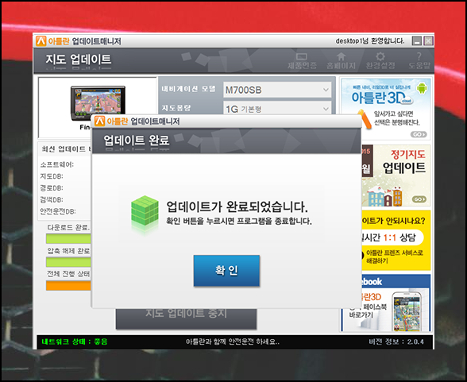This screenshot has height=382, width=467.
Task: Click 소프트웨어: label
Action: 57,164
